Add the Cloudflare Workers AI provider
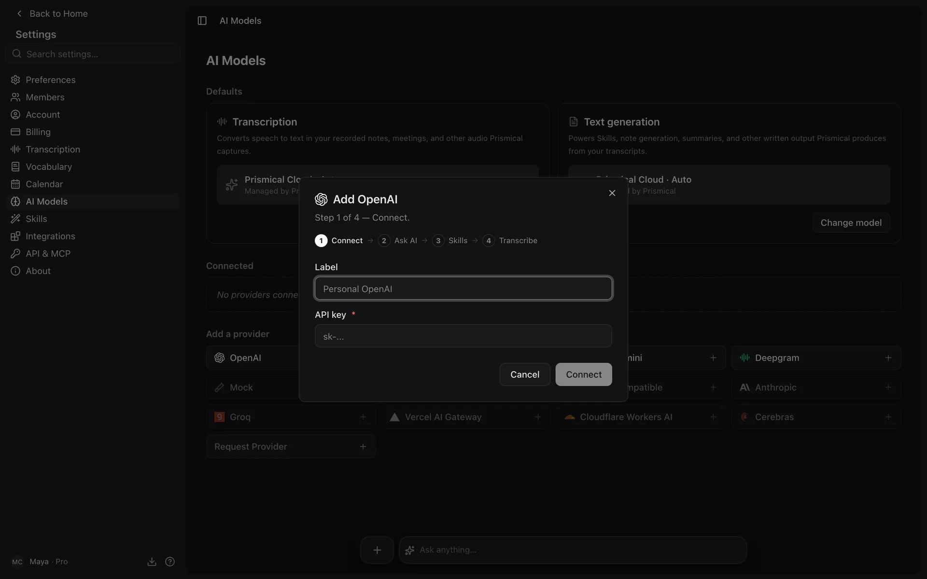Screen dimensions: 927x579 tap(641, 417)
